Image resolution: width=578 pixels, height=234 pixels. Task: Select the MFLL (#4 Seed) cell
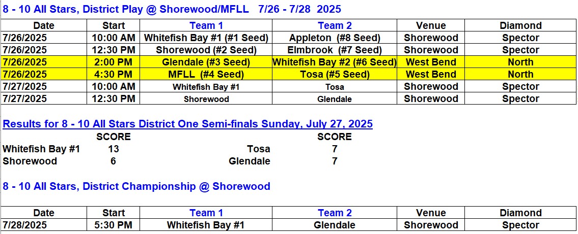pyautogui.click(x=206, y=74)
